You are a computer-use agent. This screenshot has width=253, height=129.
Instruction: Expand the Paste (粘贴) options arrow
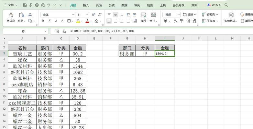tap(25, 21)
